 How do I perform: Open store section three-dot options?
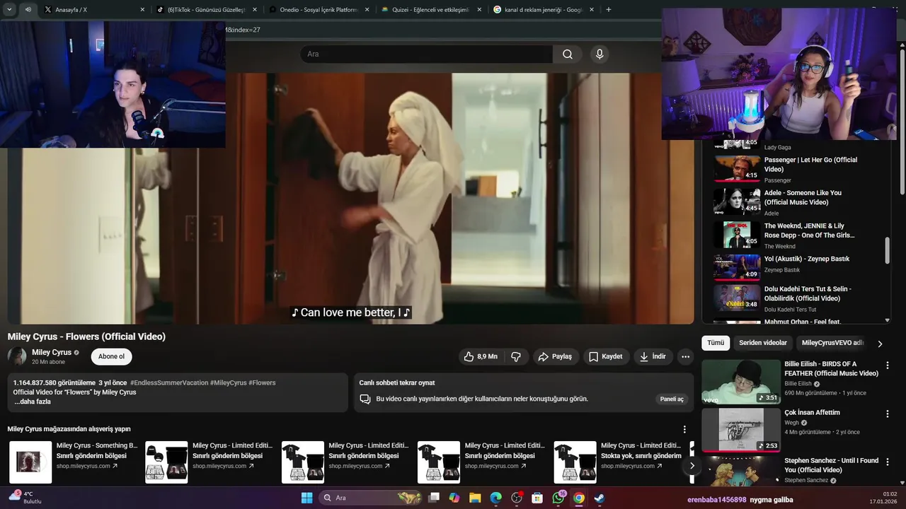tap(684, 429)
